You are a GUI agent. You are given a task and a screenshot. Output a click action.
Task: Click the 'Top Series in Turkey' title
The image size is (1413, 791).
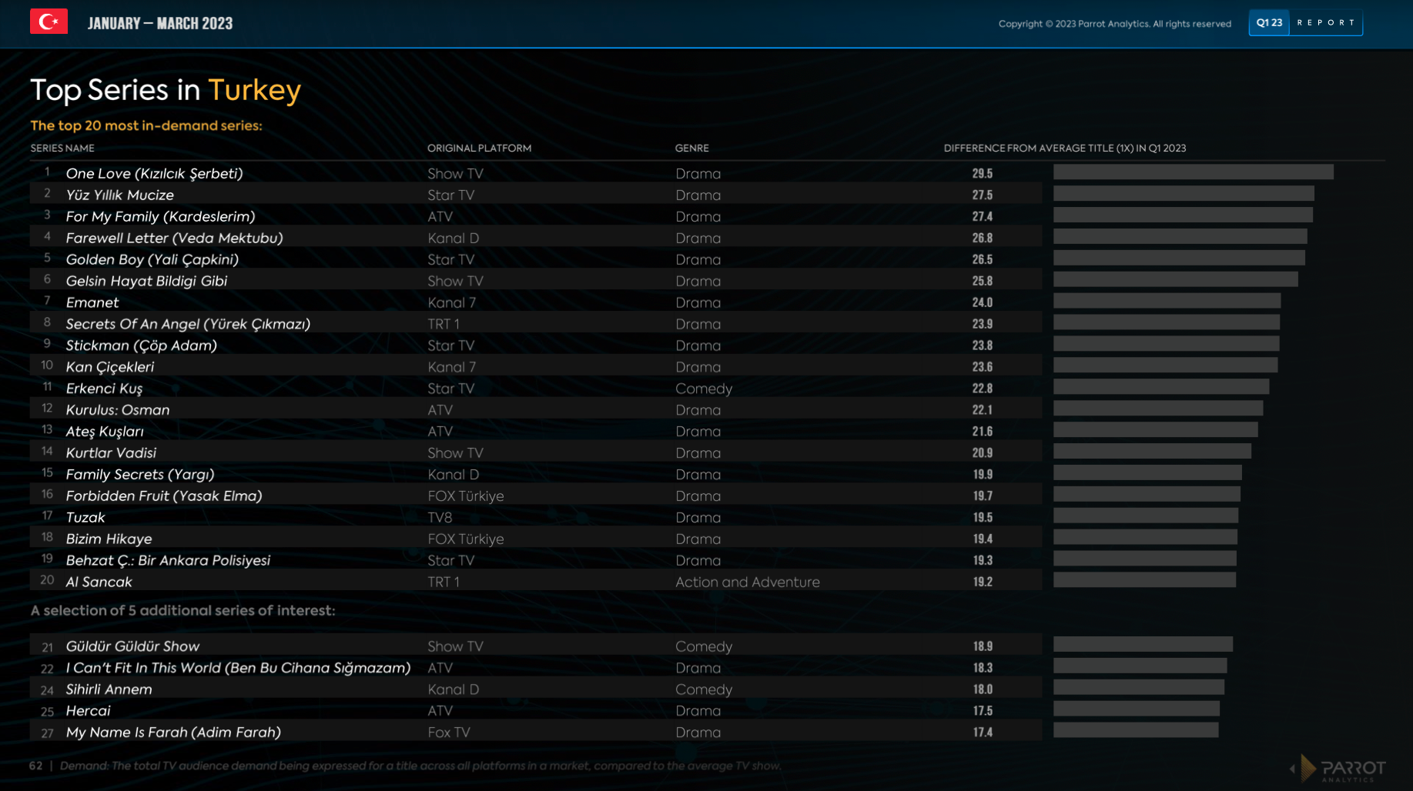coord(166,90)
